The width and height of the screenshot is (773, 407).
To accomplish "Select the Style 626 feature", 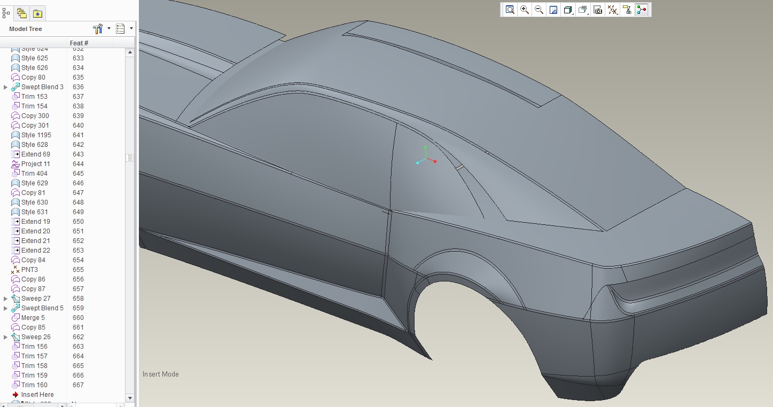I will [x=34, y=68].
